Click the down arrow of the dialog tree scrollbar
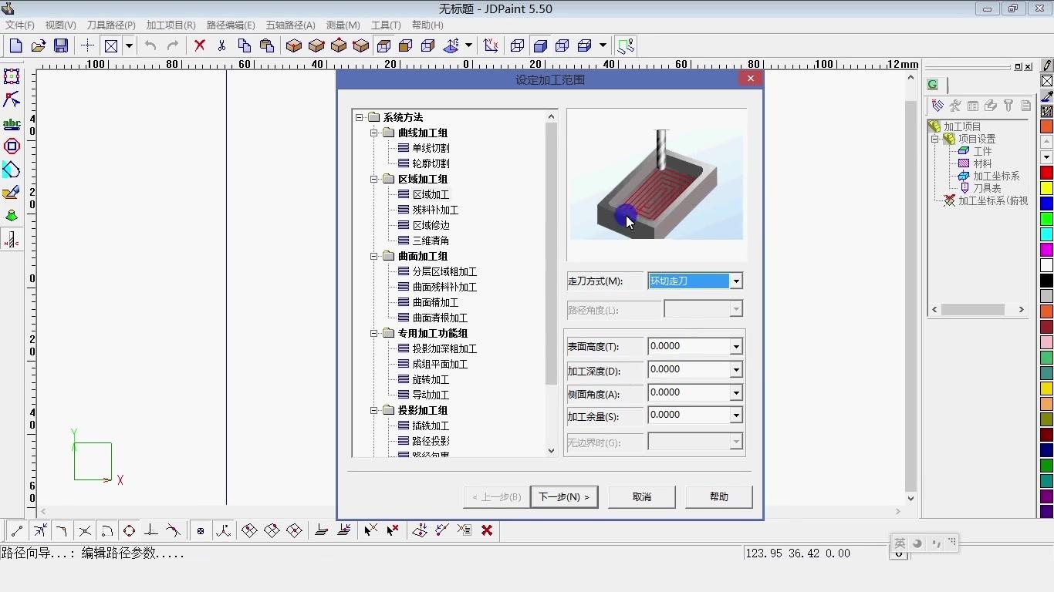The height and width of the screenshot is (592, 1054). click(551, 450)
